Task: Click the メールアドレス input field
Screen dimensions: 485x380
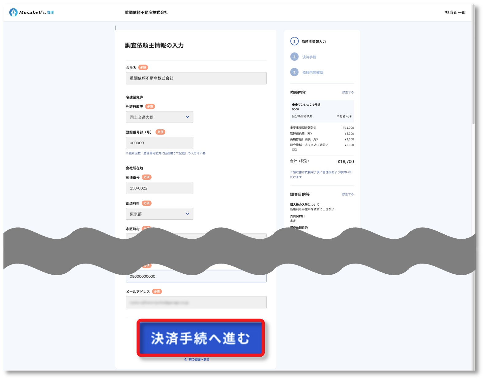Action: tap(196, 302)
